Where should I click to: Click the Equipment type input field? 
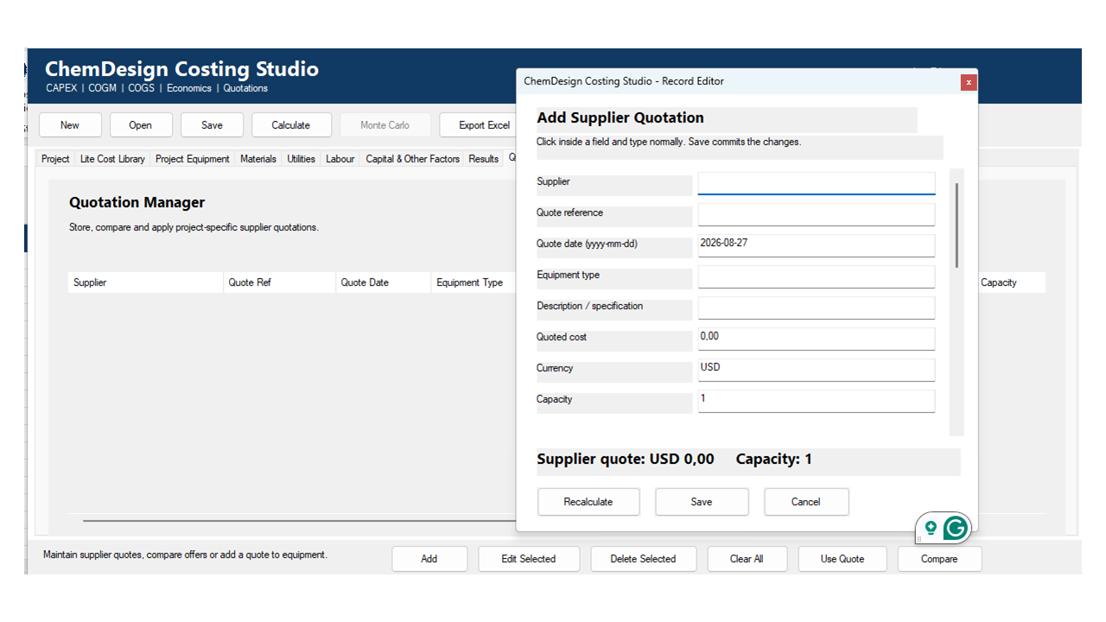(x=817, y=276)
